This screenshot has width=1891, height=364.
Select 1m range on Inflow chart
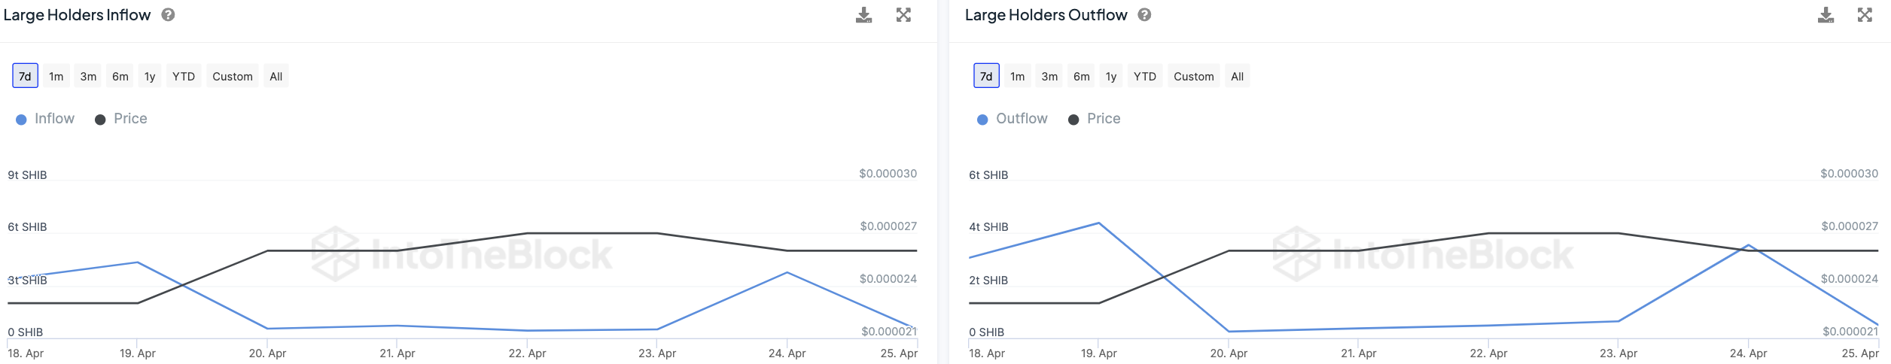(x=56, y=76)
